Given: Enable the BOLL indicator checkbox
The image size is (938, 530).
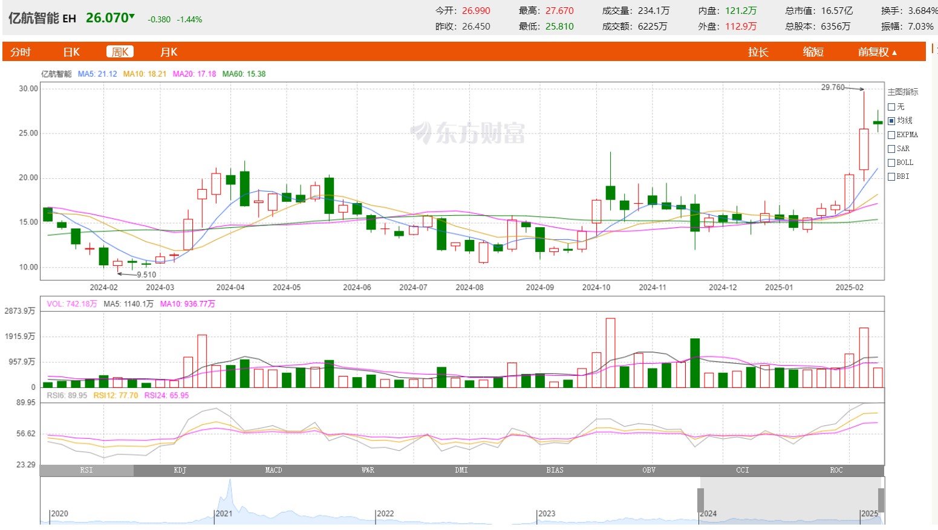Looking at the screenshot, I should pyautogui.click(x=891, y=163).
